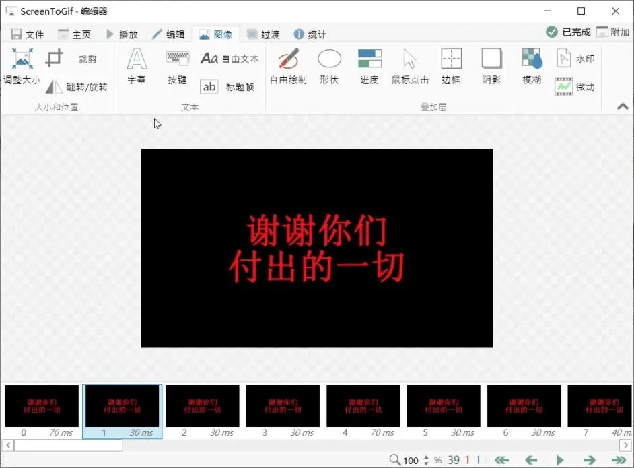Apply the 阴影 shadow effect

tap(492, 67)
